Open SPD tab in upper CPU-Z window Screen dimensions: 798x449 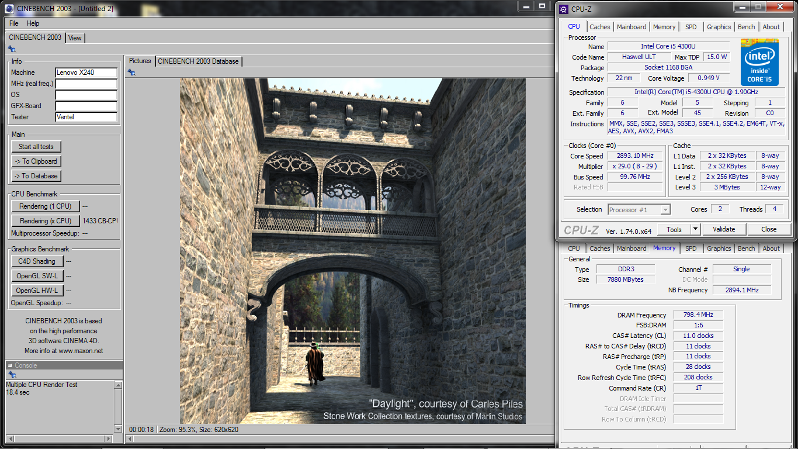691,27
